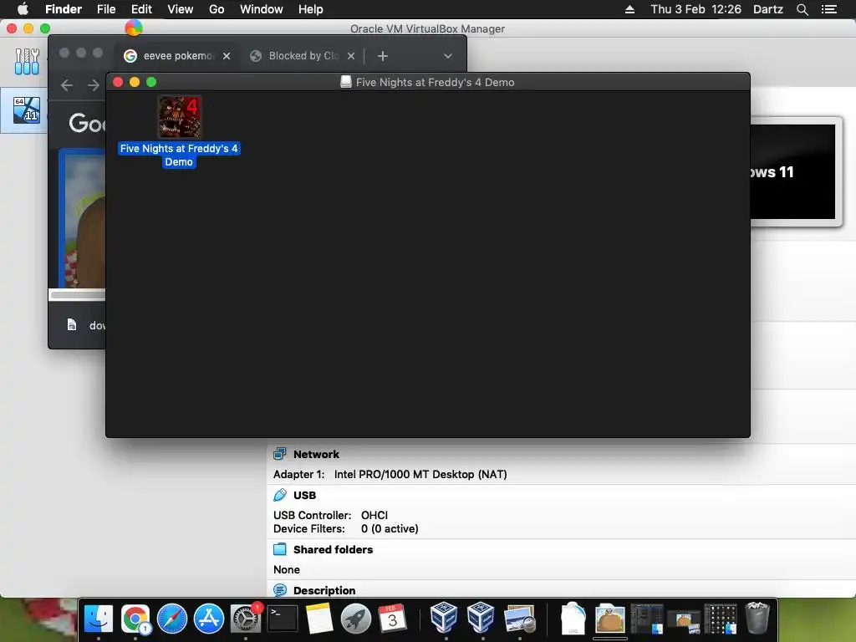Click the Device Filters 0 (0 active) text
This screenshot has height=642, width=856.
click(x=345, y=528)
